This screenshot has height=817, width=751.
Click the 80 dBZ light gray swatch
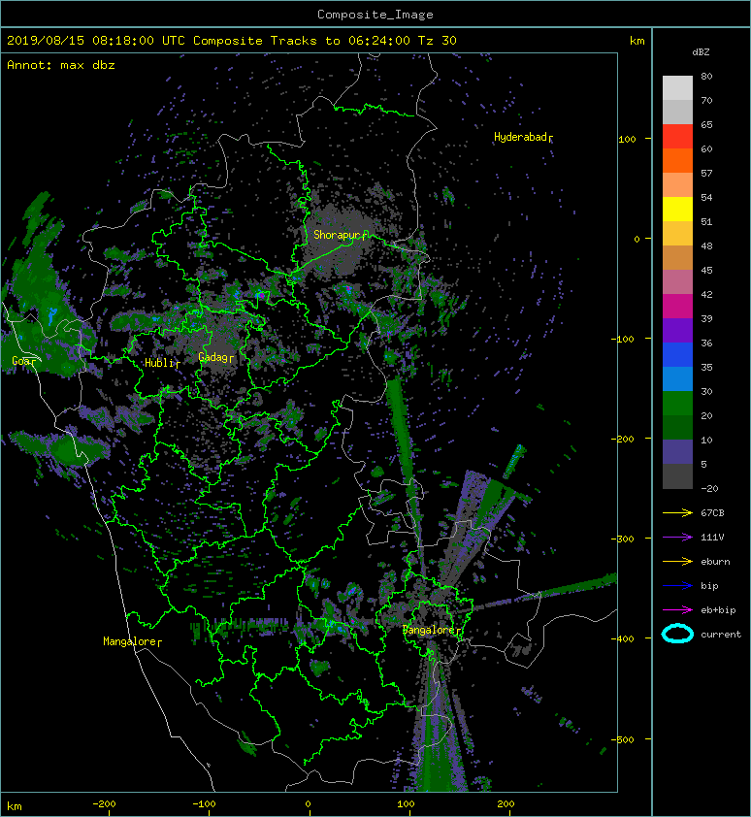click(677, 88)
